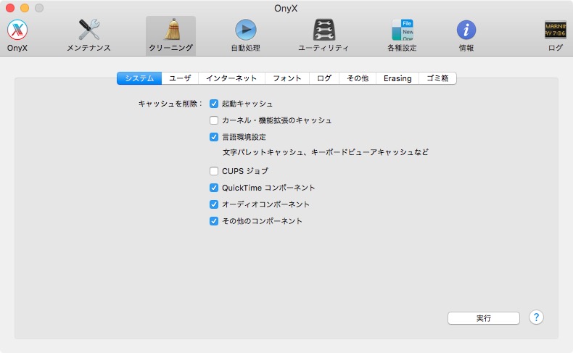Minimize the OnyX window

pos(25,8)
